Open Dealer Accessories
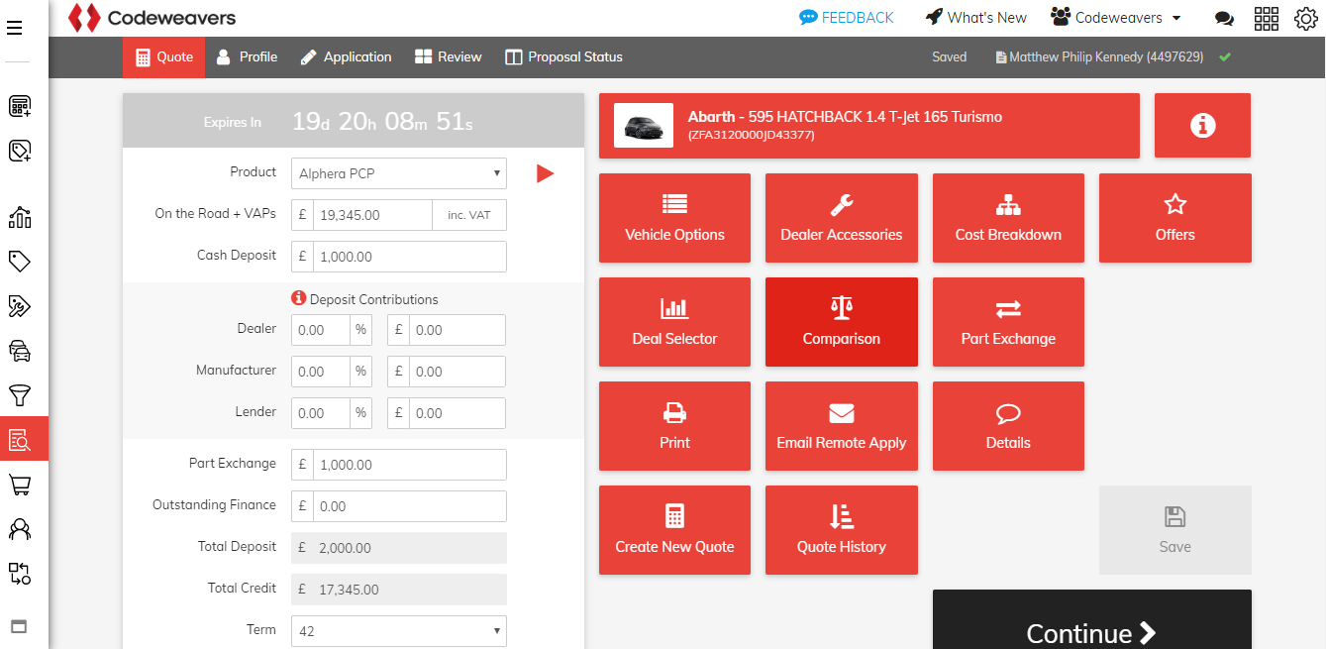The width and height of the screenshot is (1326, 649). (842, 218)
